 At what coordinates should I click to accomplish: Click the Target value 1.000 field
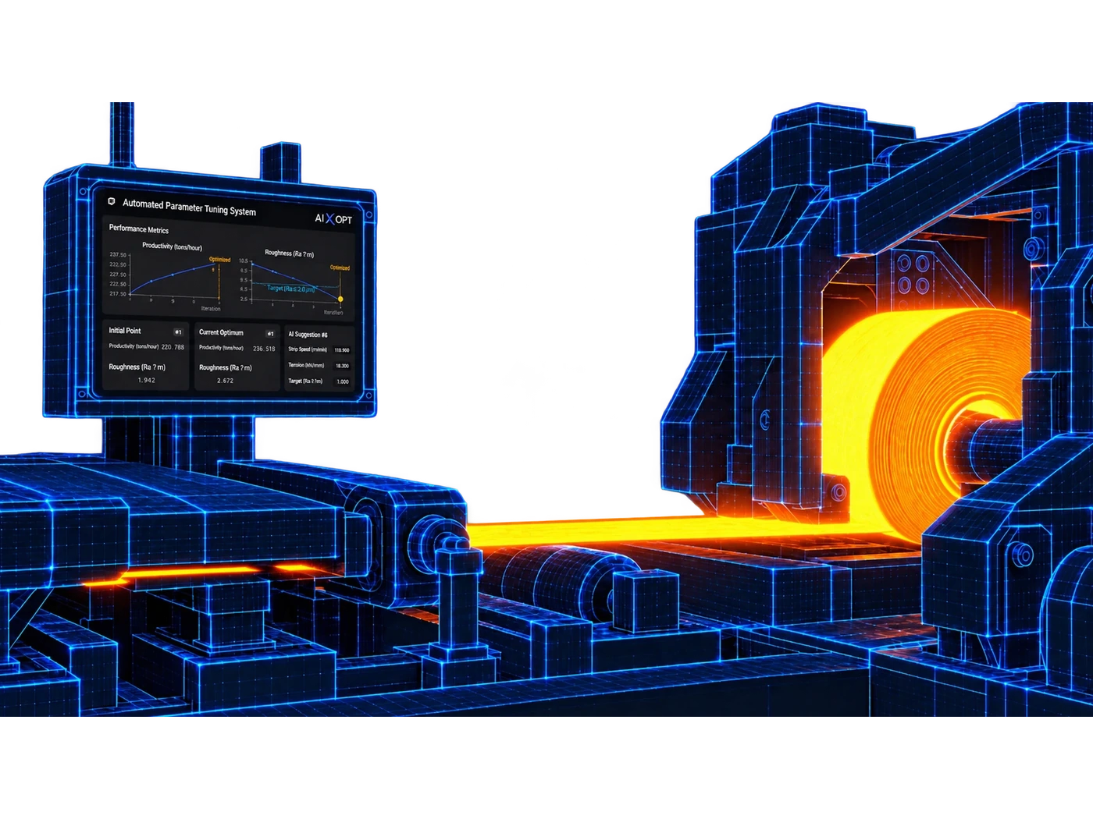coord(343,381)
